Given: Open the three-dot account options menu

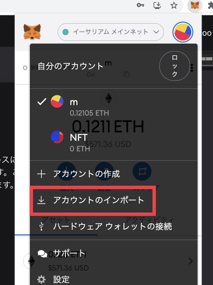Looking at the screenshot, I should (x=192, y=68).
